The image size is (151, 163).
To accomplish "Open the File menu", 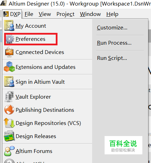I will tap(29, 14).
